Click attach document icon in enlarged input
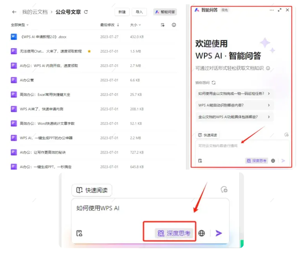The height and width of the screenshot is (254, 298). tap(79, 233)
